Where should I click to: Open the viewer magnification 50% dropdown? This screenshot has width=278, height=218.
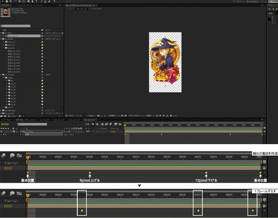pos(73,116)
